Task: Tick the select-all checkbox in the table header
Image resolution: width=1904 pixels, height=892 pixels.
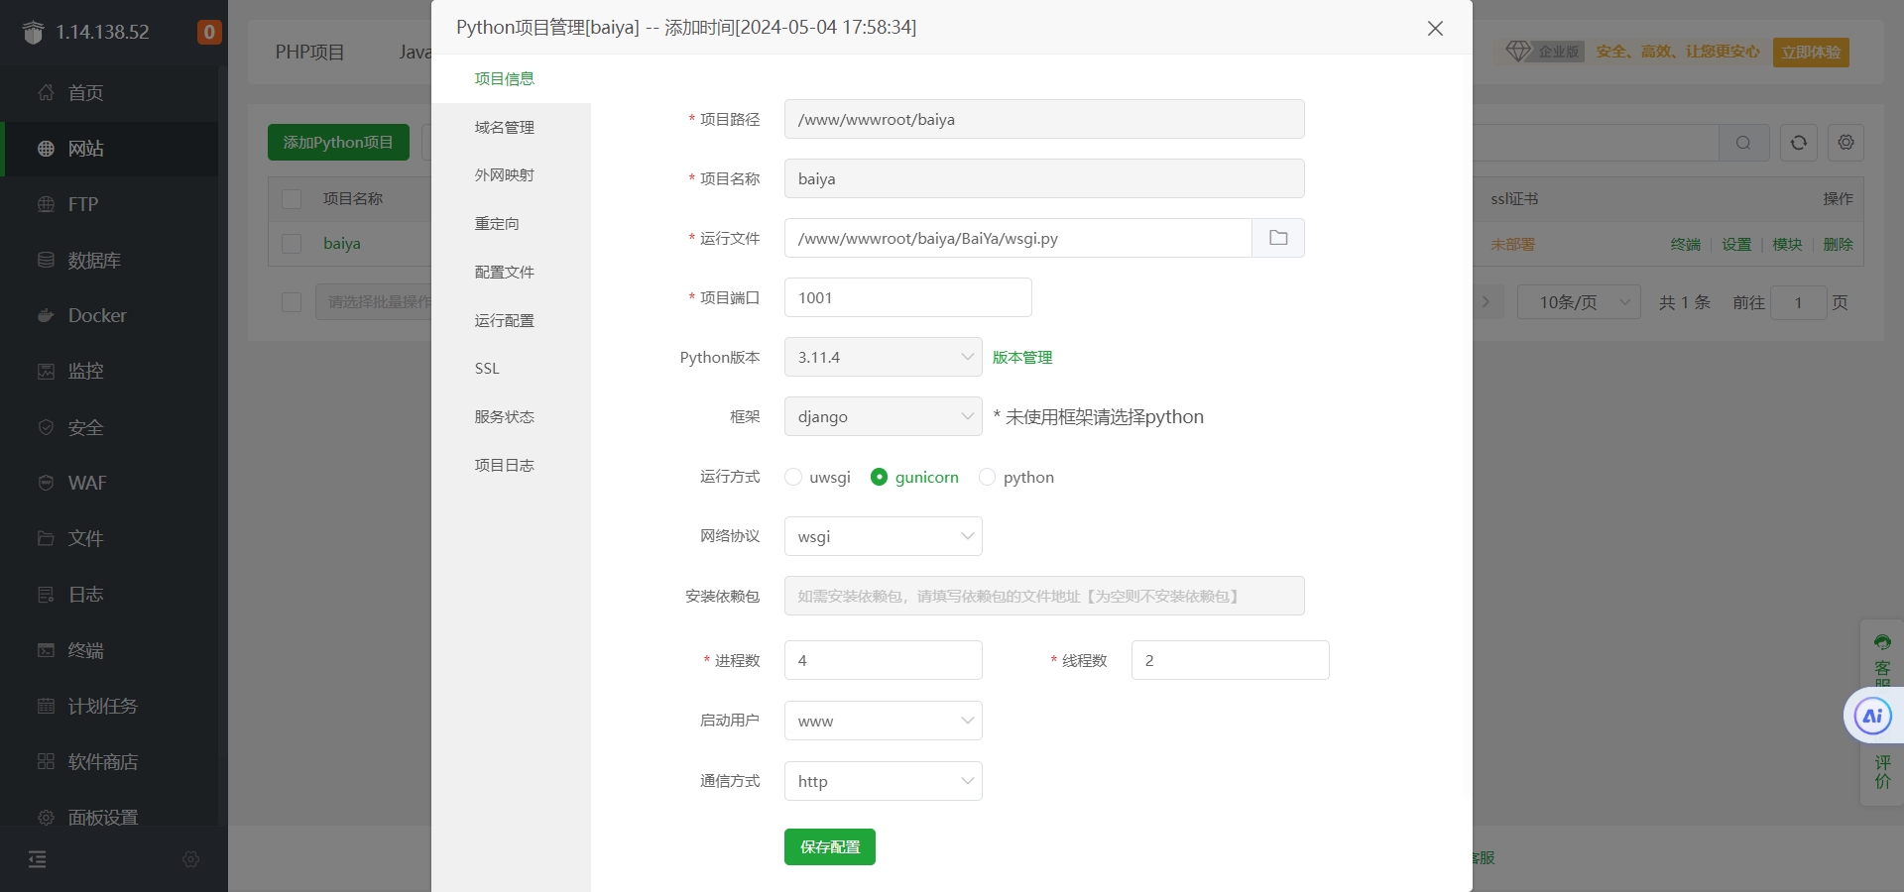Action: pyautogui.click(x=292, y=199)
